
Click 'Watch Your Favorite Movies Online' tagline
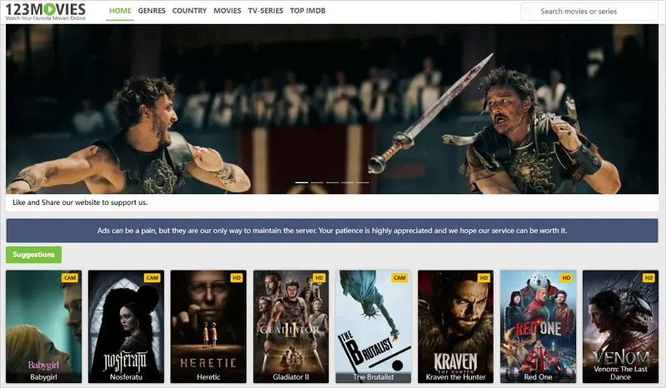[46, 18]
